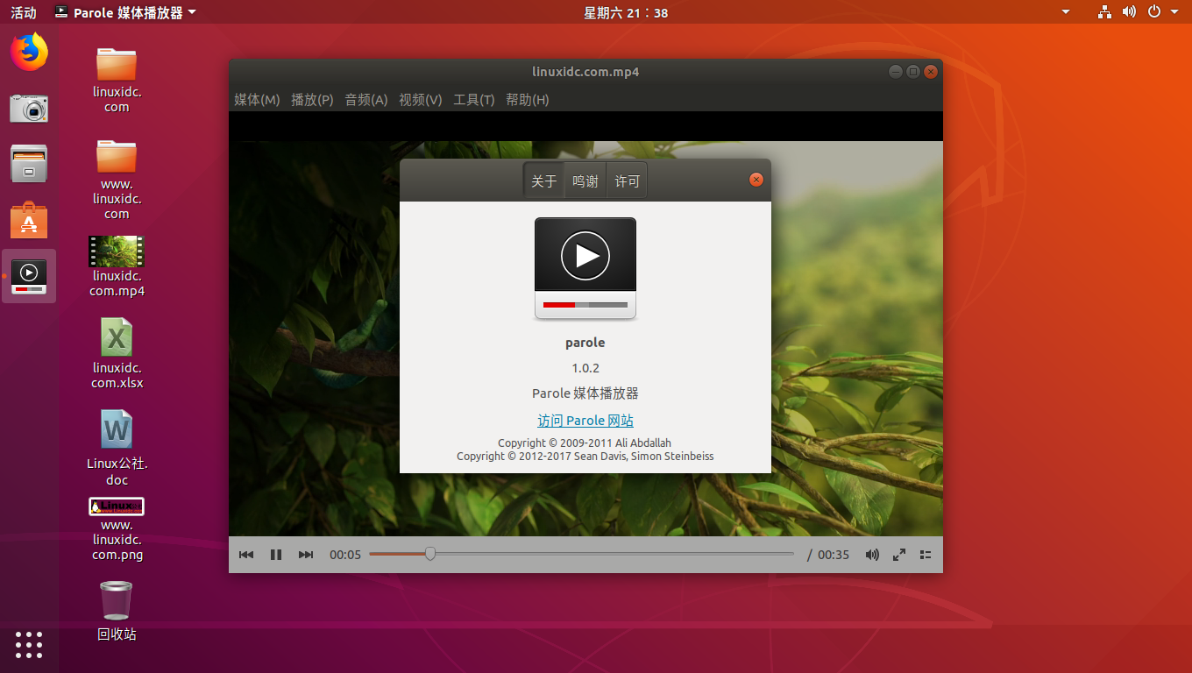
Task: Click the Copyright 2012-2017 Sean Davis line
Action: coord(585,457)
